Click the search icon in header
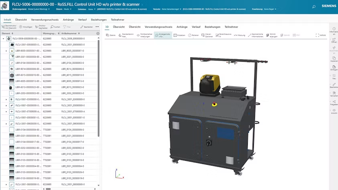Viewport: 338px width, 190px height. tap(314, 7)
